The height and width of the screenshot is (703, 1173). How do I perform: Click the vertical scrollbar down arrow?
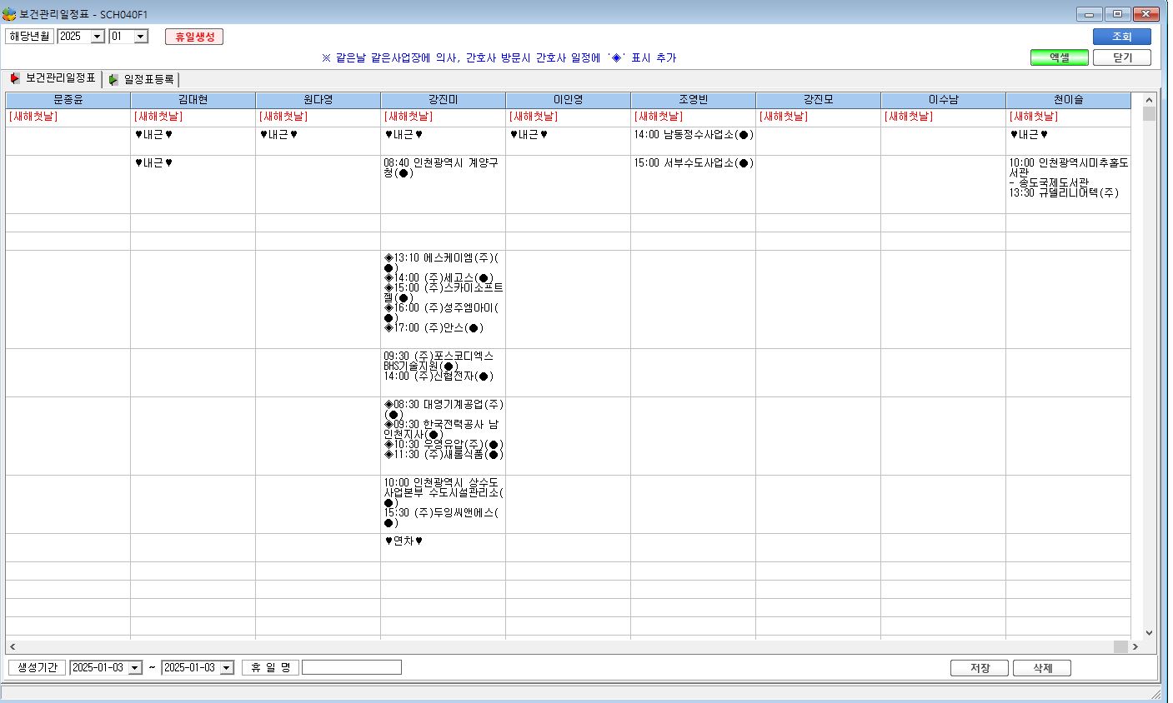tap(1149, 633)
